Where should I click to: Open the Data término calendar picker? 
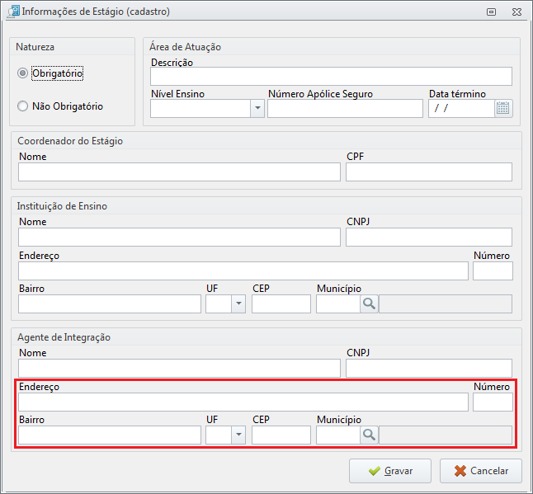click(503, 108)
